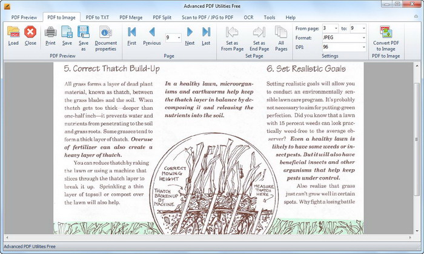Collapse the ribbon with the chevron icon
The height and width of the screenshot is (254, 424).
pos(416,16)
